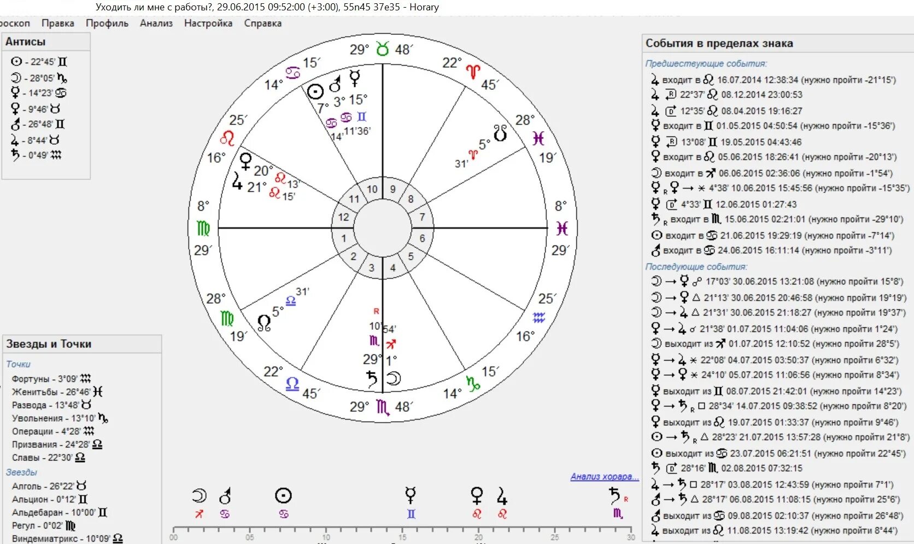Select the Venus glyph in Leo sector

pos(246,162)
